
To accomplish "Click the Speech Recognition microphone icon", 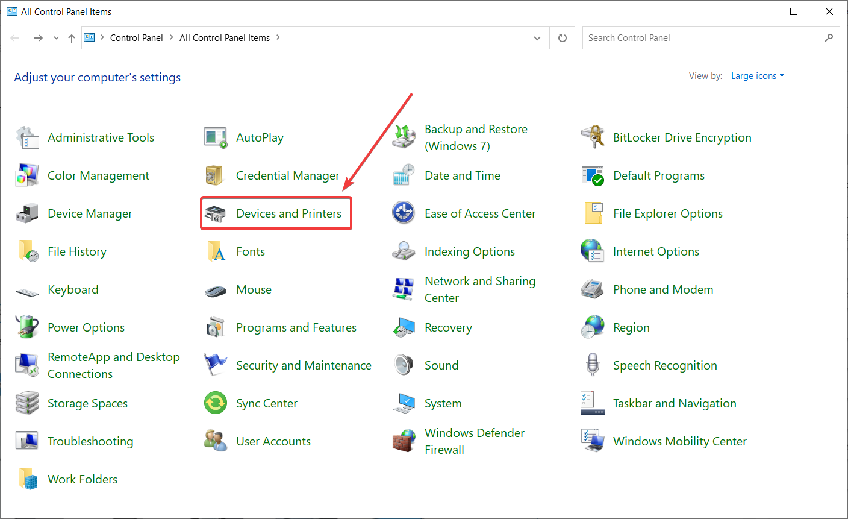I will click(593, 365).
